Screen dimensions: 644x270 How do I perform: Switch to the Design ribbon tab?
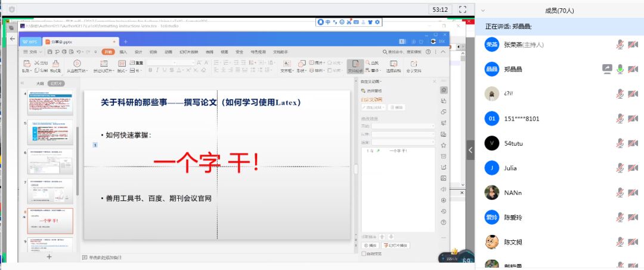[138, 52]
